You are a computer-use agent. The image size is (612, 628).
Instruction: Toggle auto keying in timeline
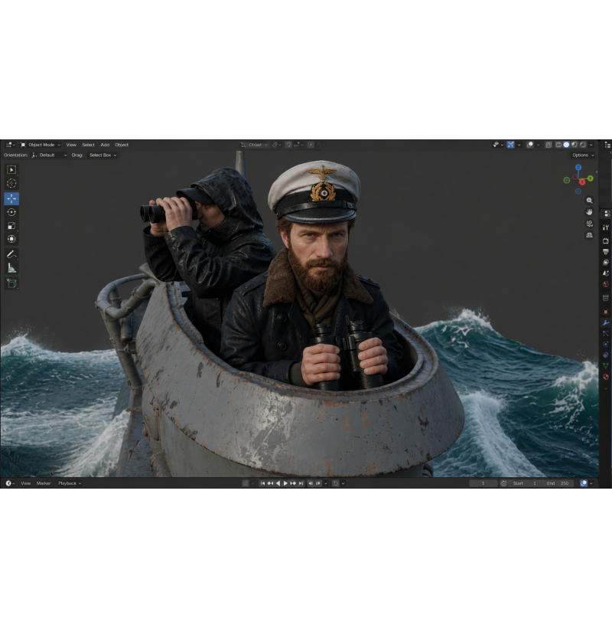246,483
